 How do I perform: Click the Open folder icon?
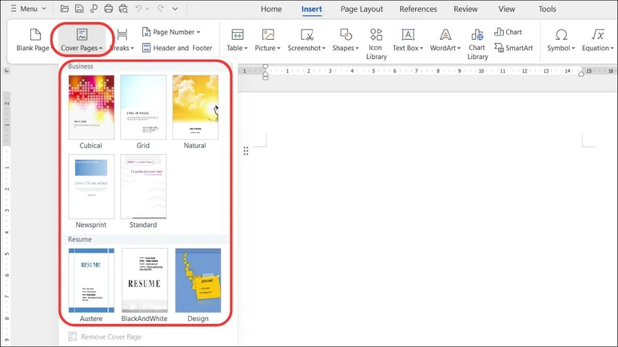[x=65, y=9]
